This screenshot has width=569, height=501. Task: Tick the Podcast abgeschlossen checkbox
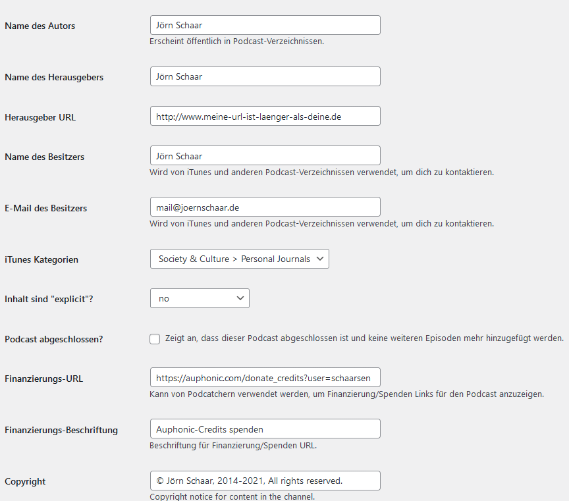point(155,339)
